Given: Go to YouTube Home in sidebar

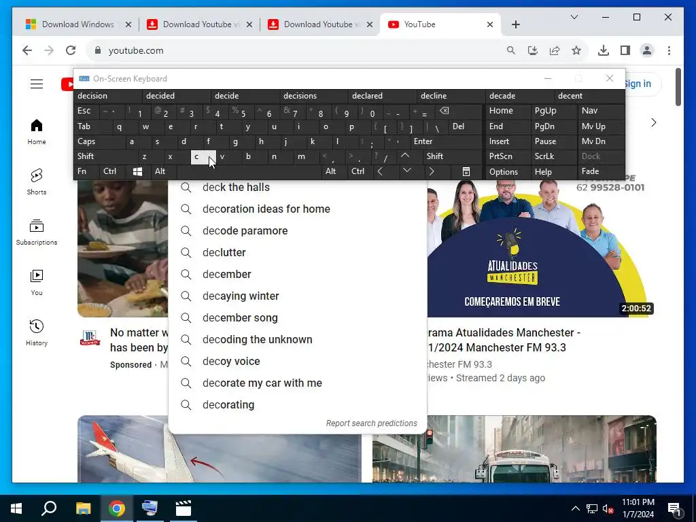Looking at the screenshot, I should coord(37,132).
